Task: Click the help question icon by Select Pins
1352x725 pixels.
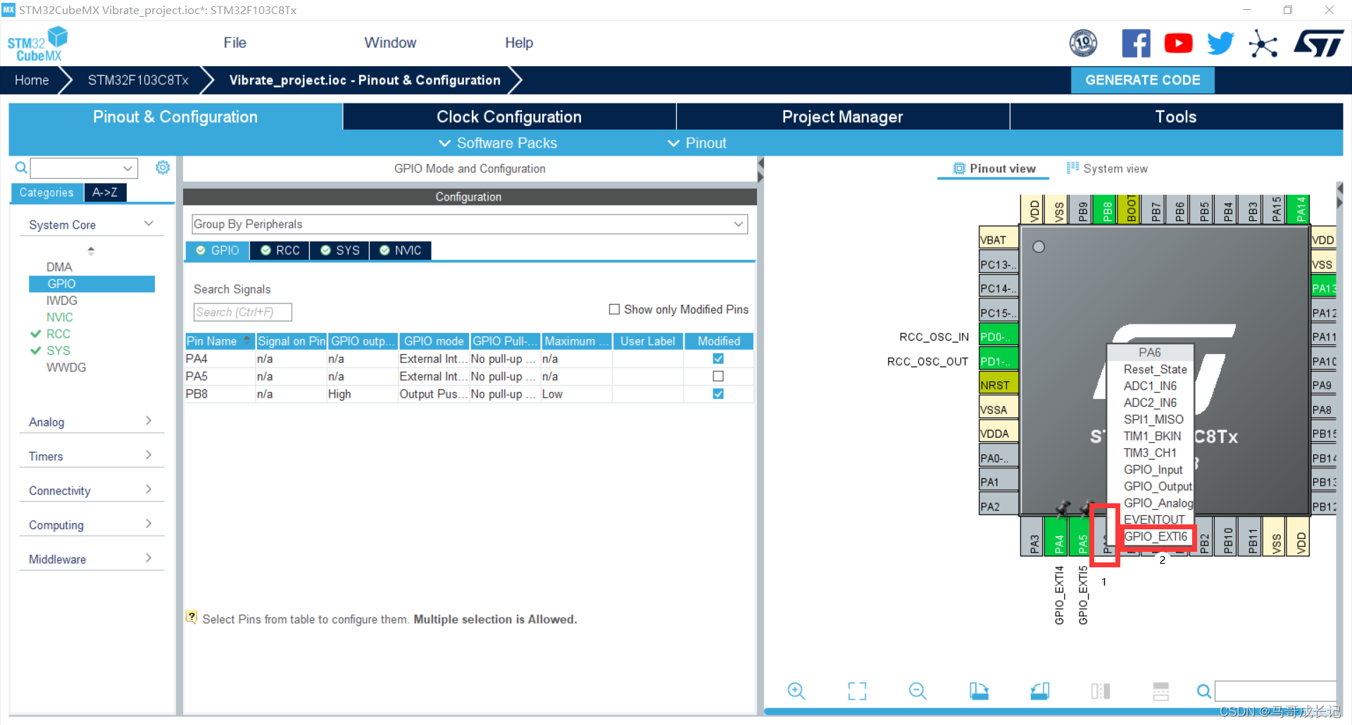Action: click(x=192, y=617)
